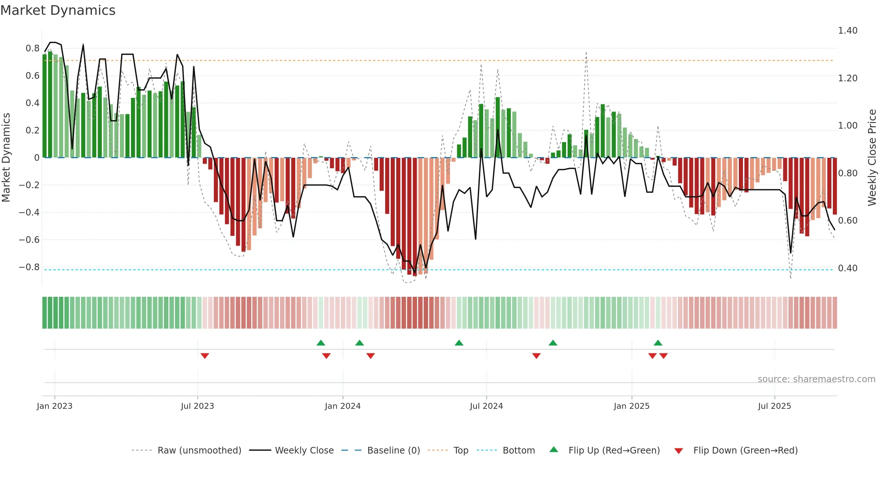Click the green triangle icon in the legend
This screenshot has height=499, width=888.
tap(554, 449)
